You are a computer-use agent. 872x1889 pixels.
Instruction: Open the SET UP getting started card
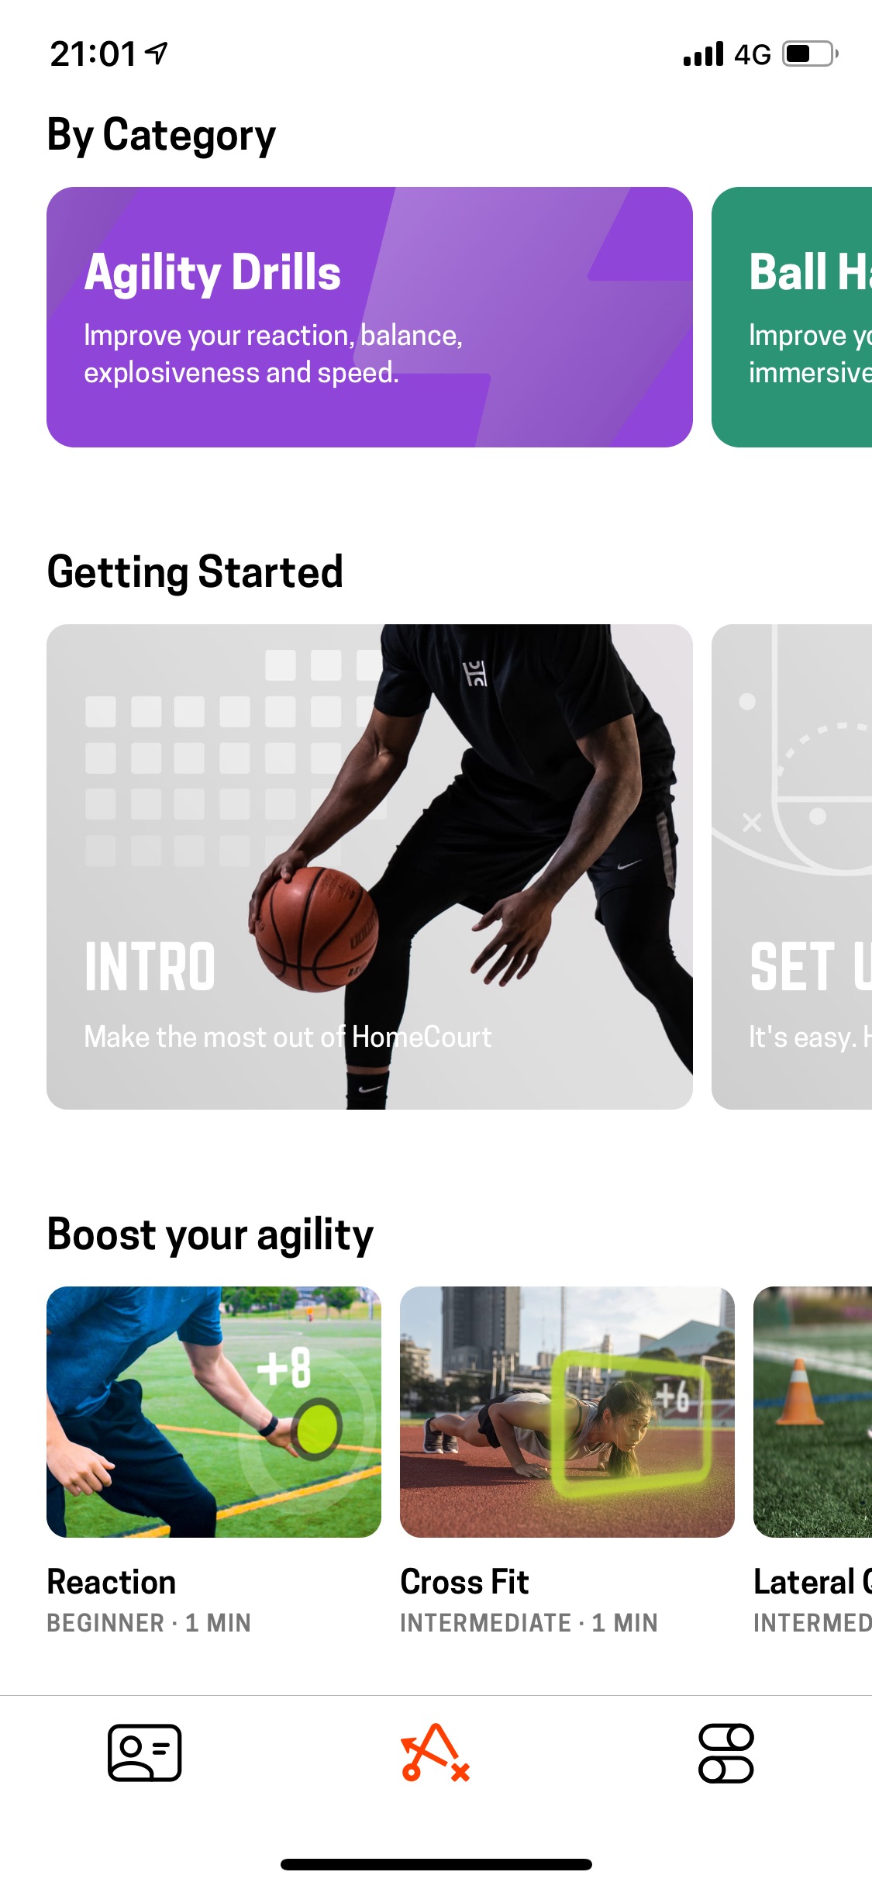coord(791,866)
